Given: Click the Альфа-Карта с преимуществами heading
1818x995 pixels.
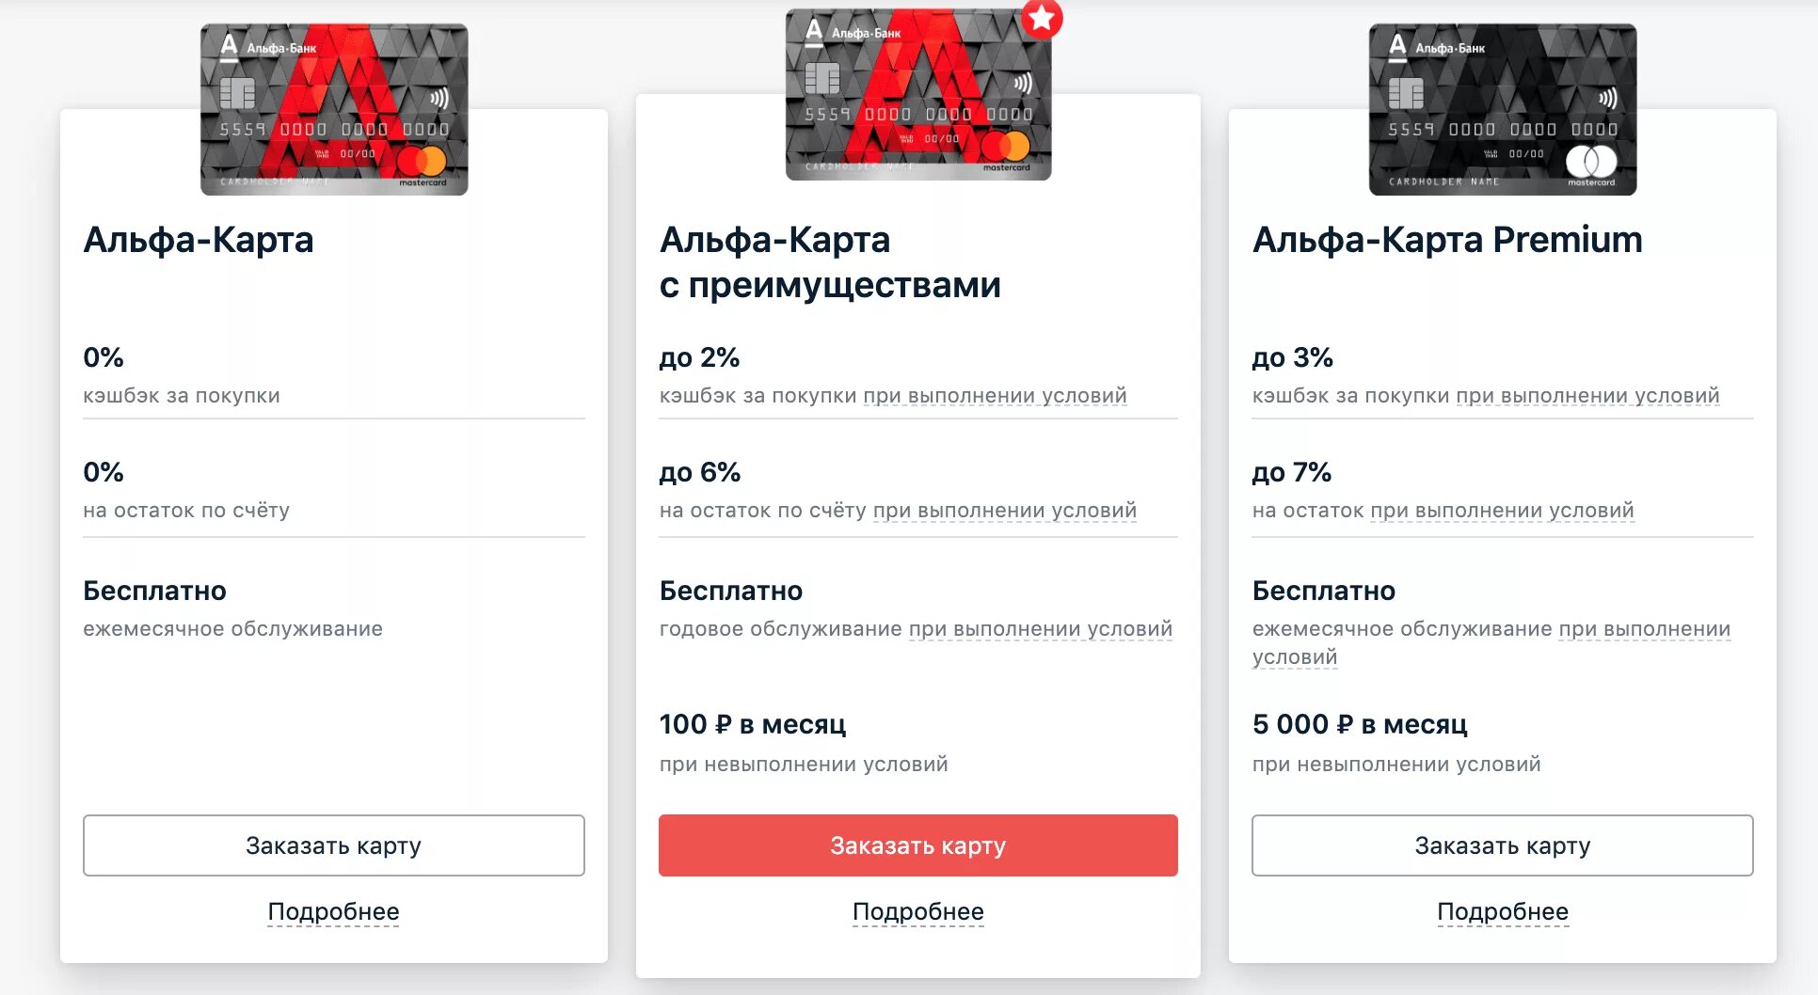Looking at the screenshot, I should [x=830, y=262].
